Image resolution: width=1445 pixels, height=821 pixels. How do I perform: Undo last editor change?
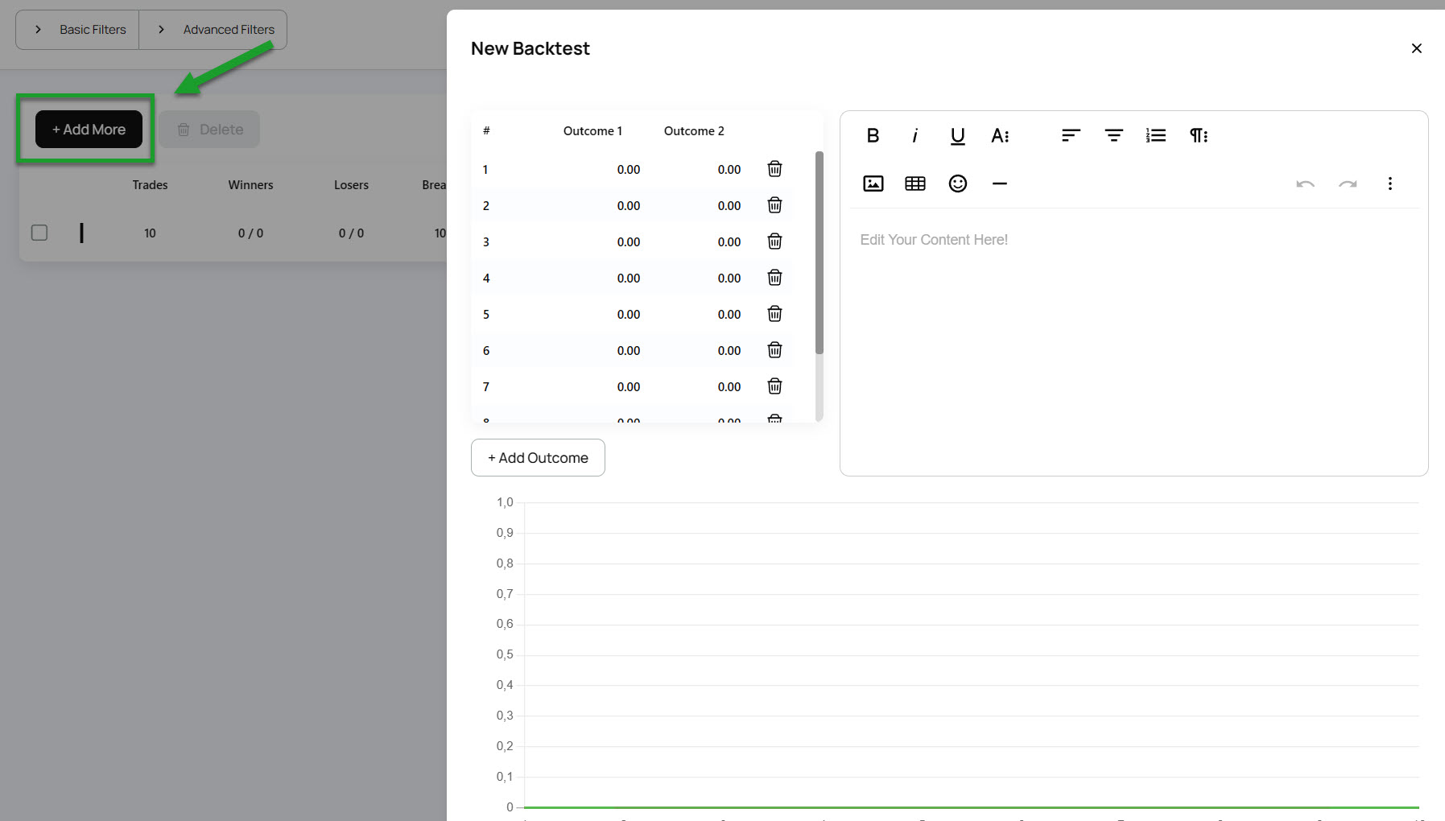[x=1305, y=184]
